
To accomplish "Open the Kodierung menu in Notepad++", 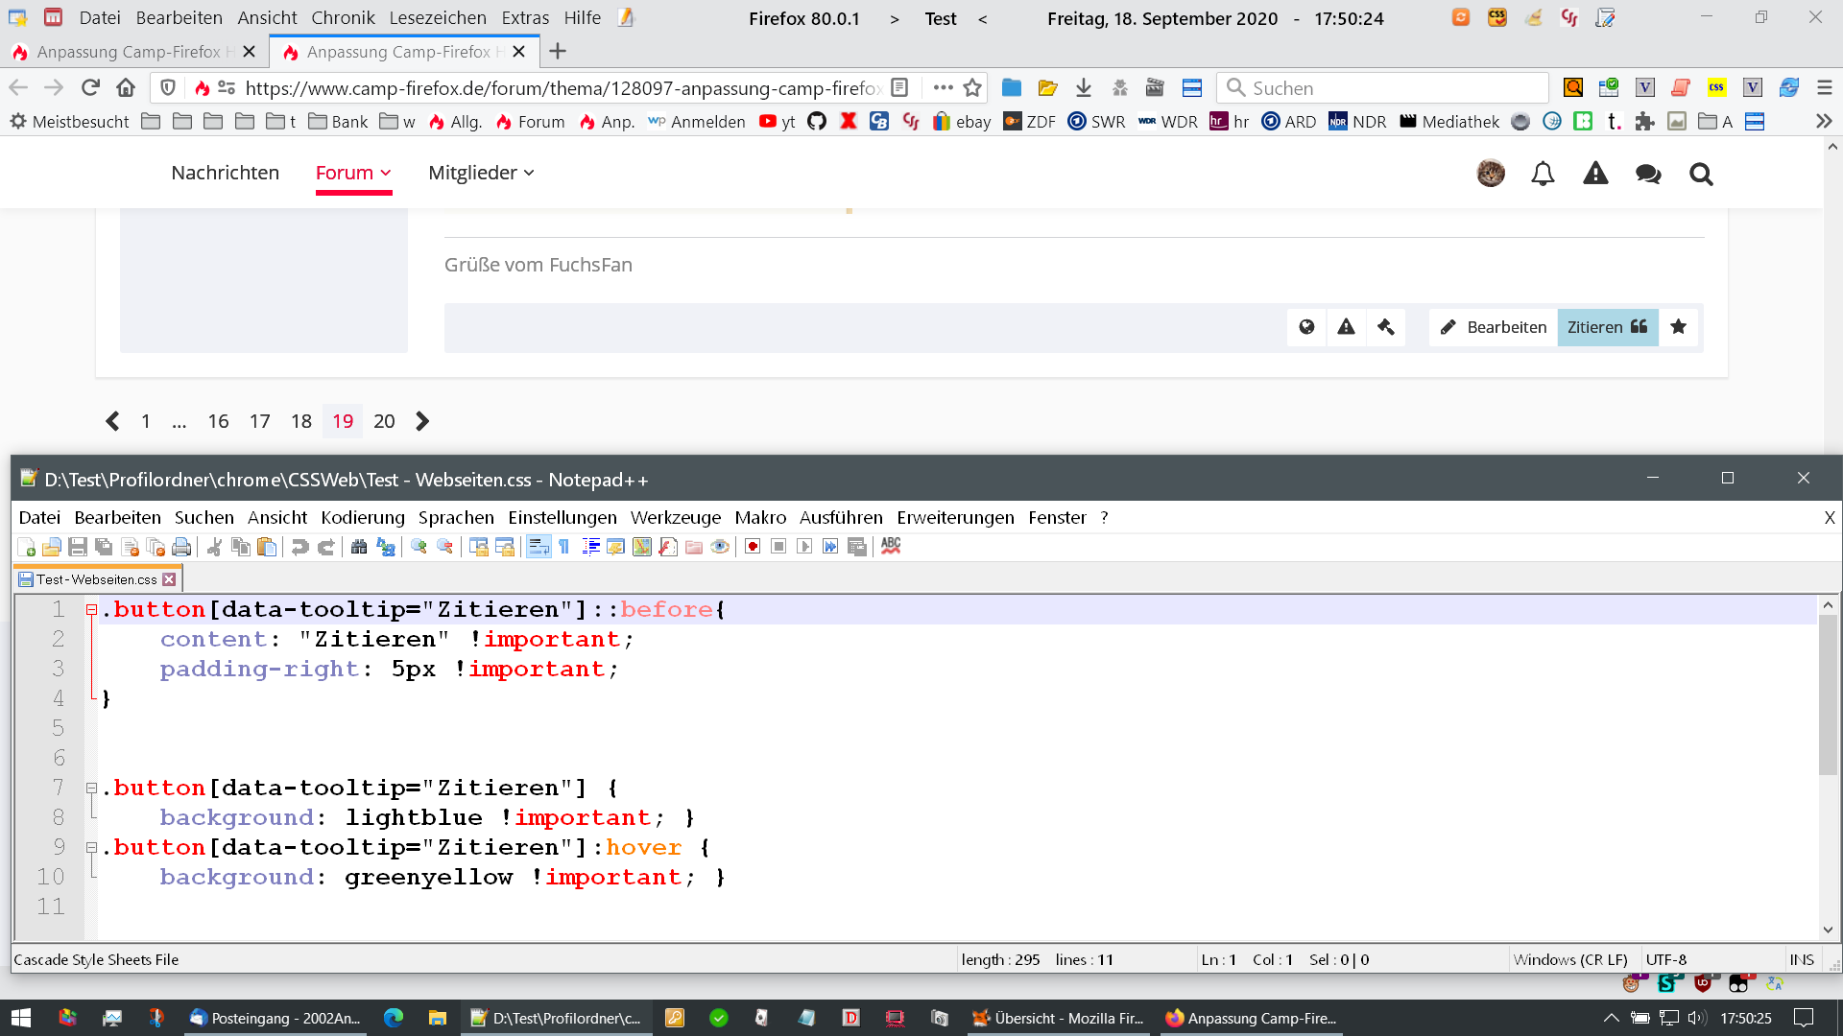I will click(x=362, y=518).
